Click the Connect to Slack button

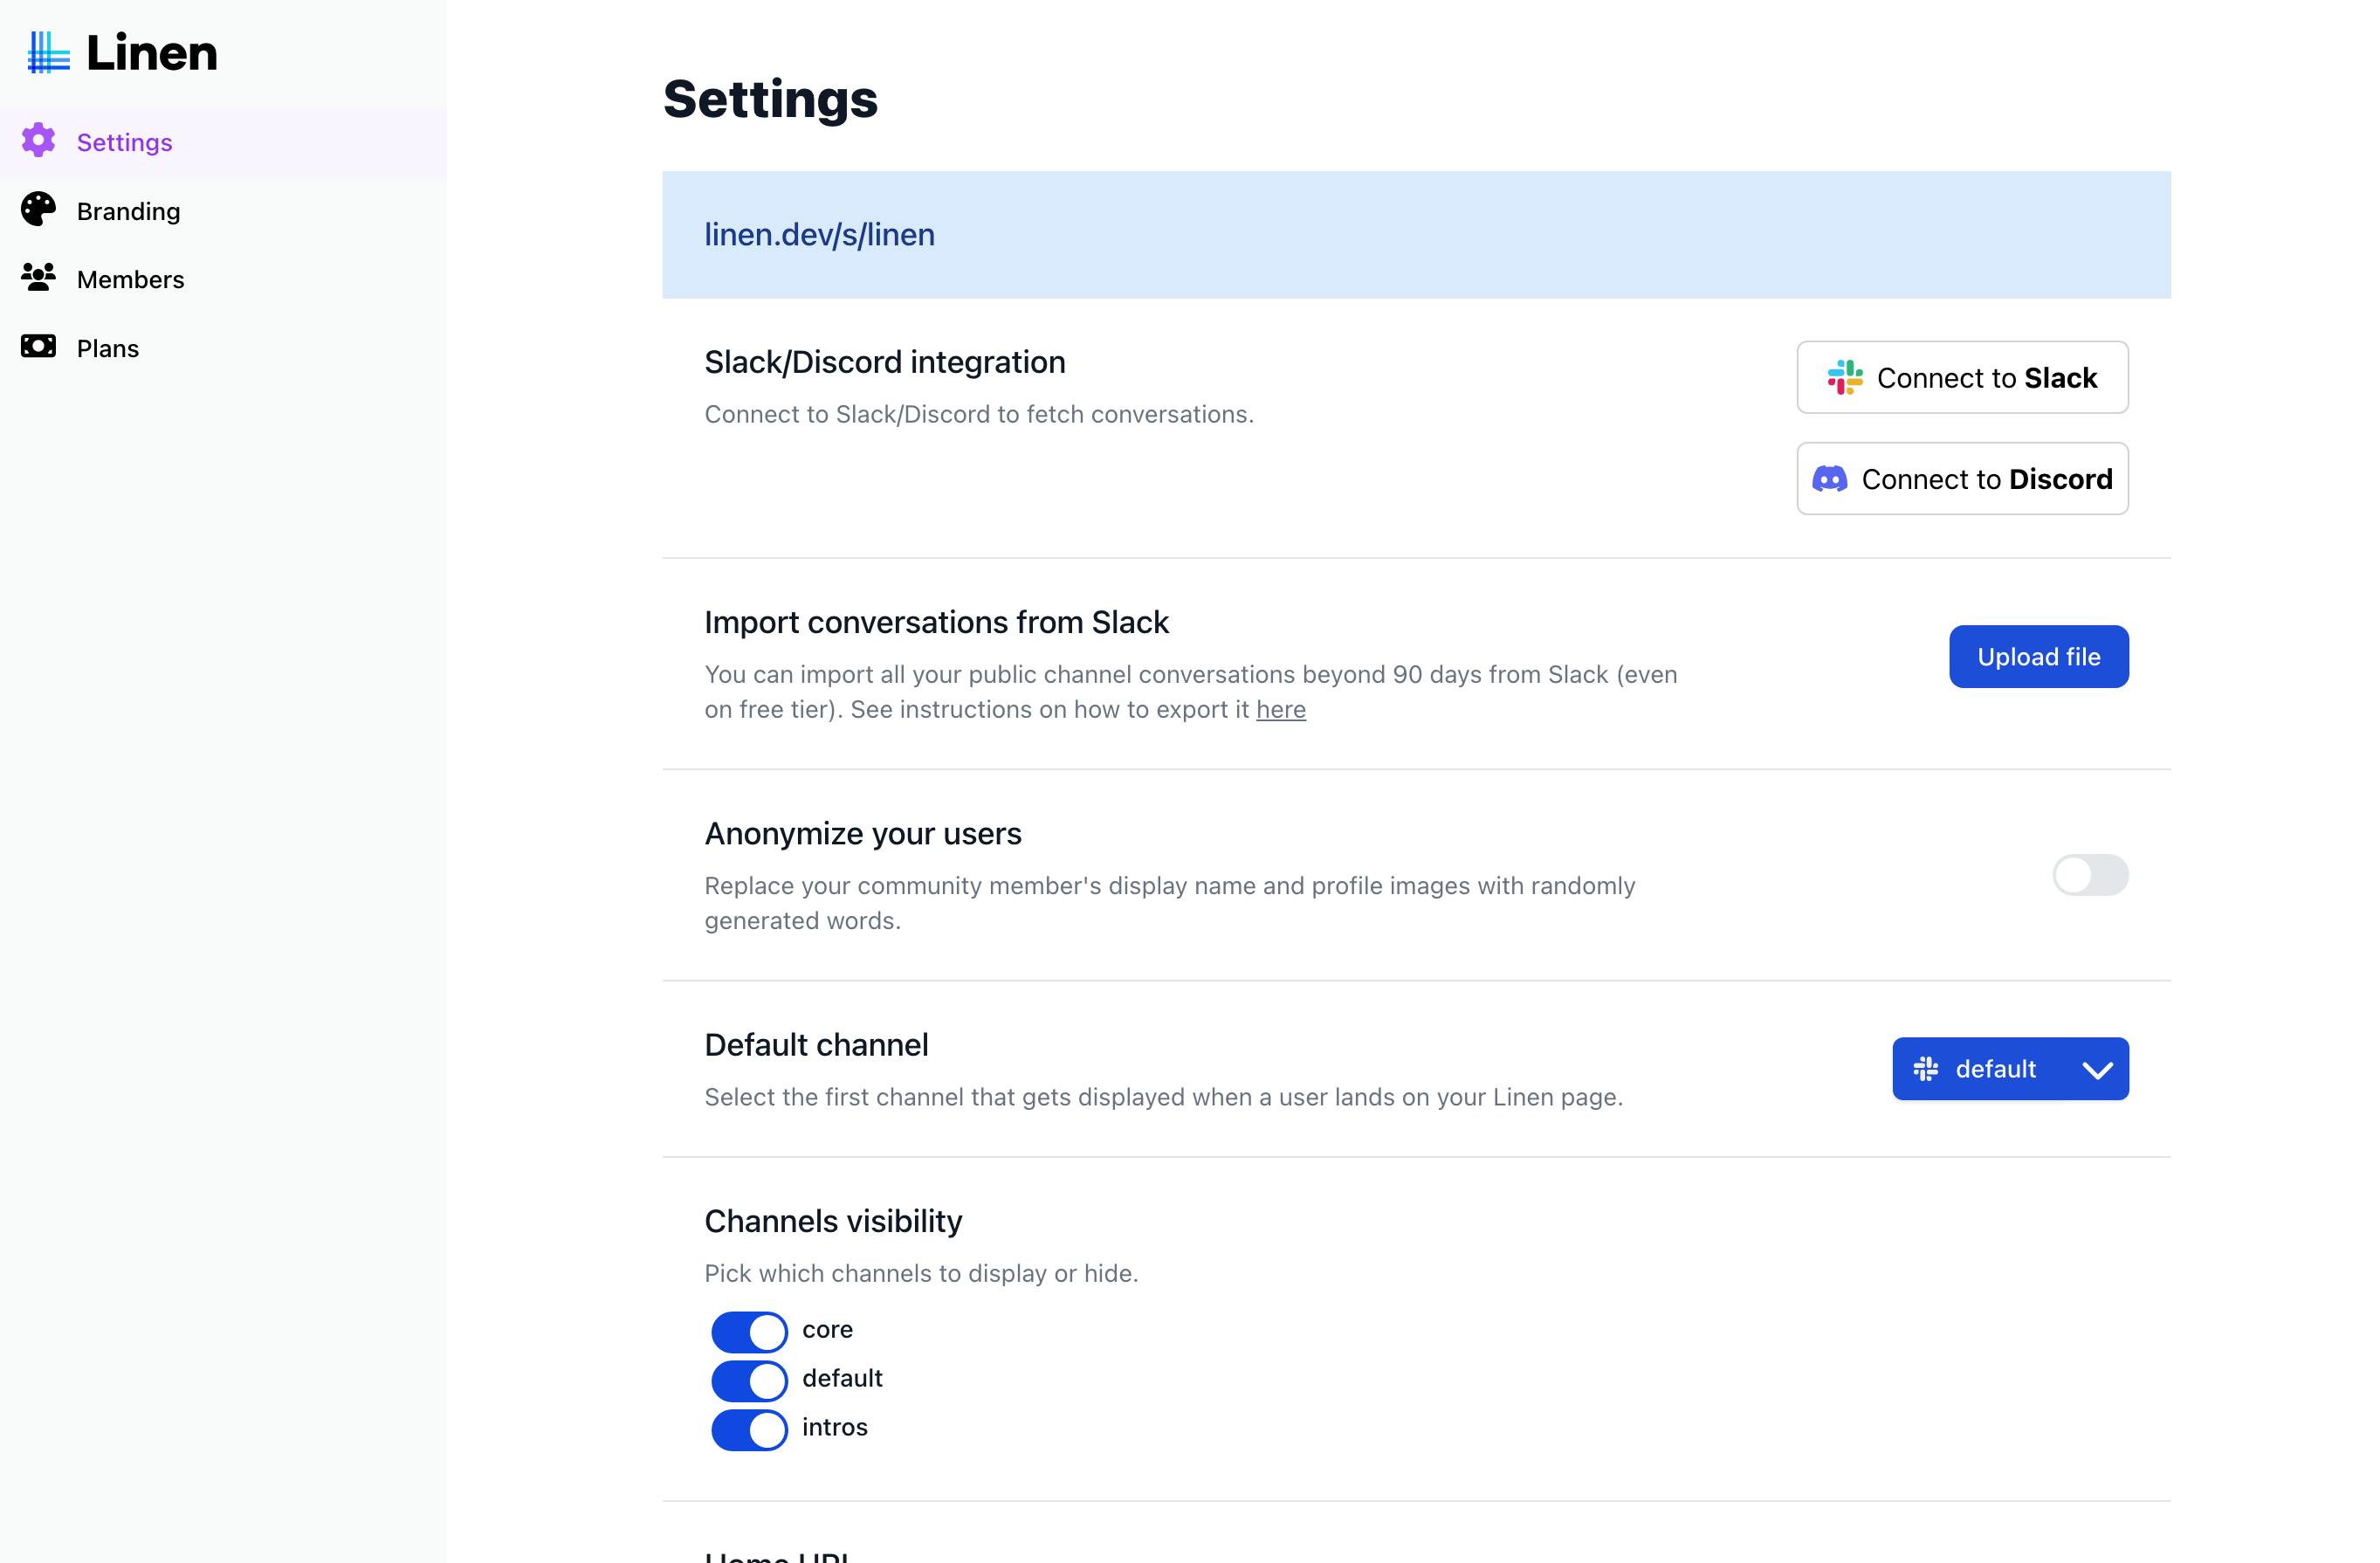coord(1962,378)
